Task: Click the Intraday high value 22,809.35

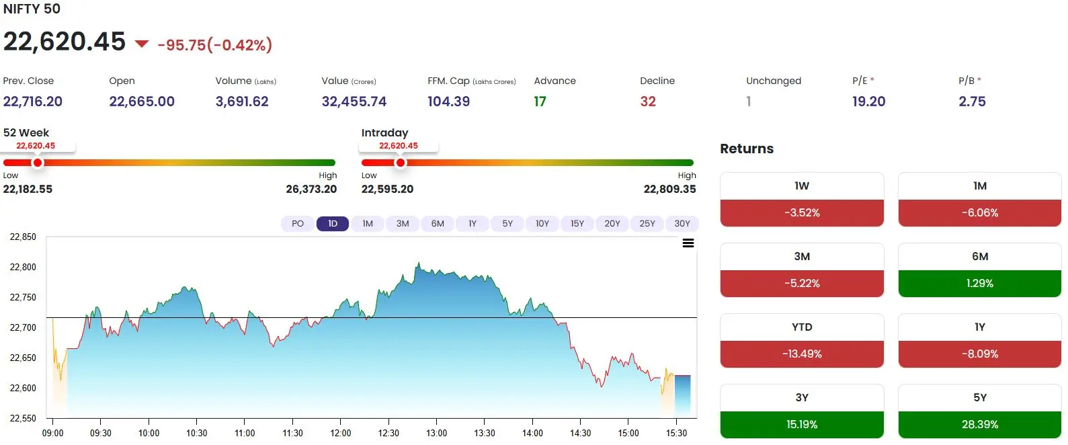Action: pyautogui.click(x=670, y=190)
